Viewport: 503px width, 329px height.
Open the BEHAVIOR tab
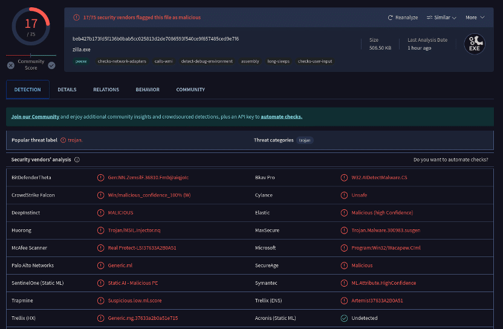(x=148, y=90)
